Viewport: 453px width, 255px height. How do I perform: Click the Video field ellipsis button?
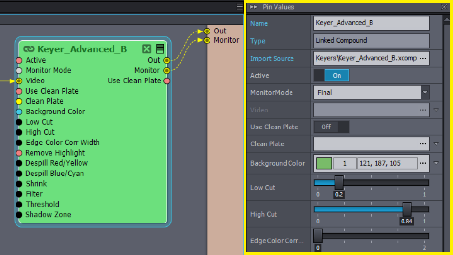click(423, 110)
